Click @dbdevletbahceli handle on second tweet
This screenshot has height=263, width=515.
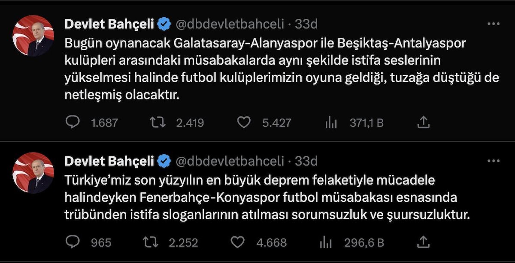(x=230, y=161)
